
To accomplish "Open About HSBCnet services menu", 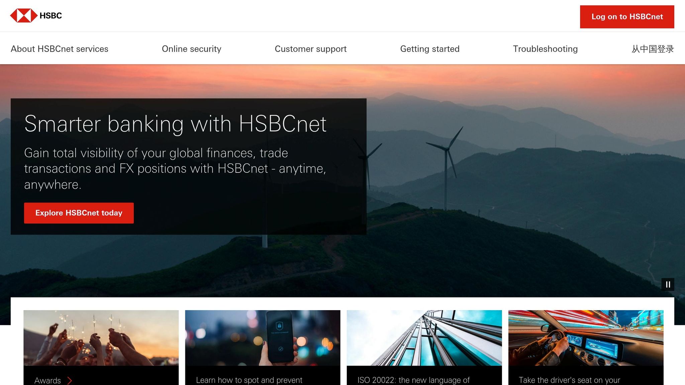I will pyautogui.click(x=60, y=49).
